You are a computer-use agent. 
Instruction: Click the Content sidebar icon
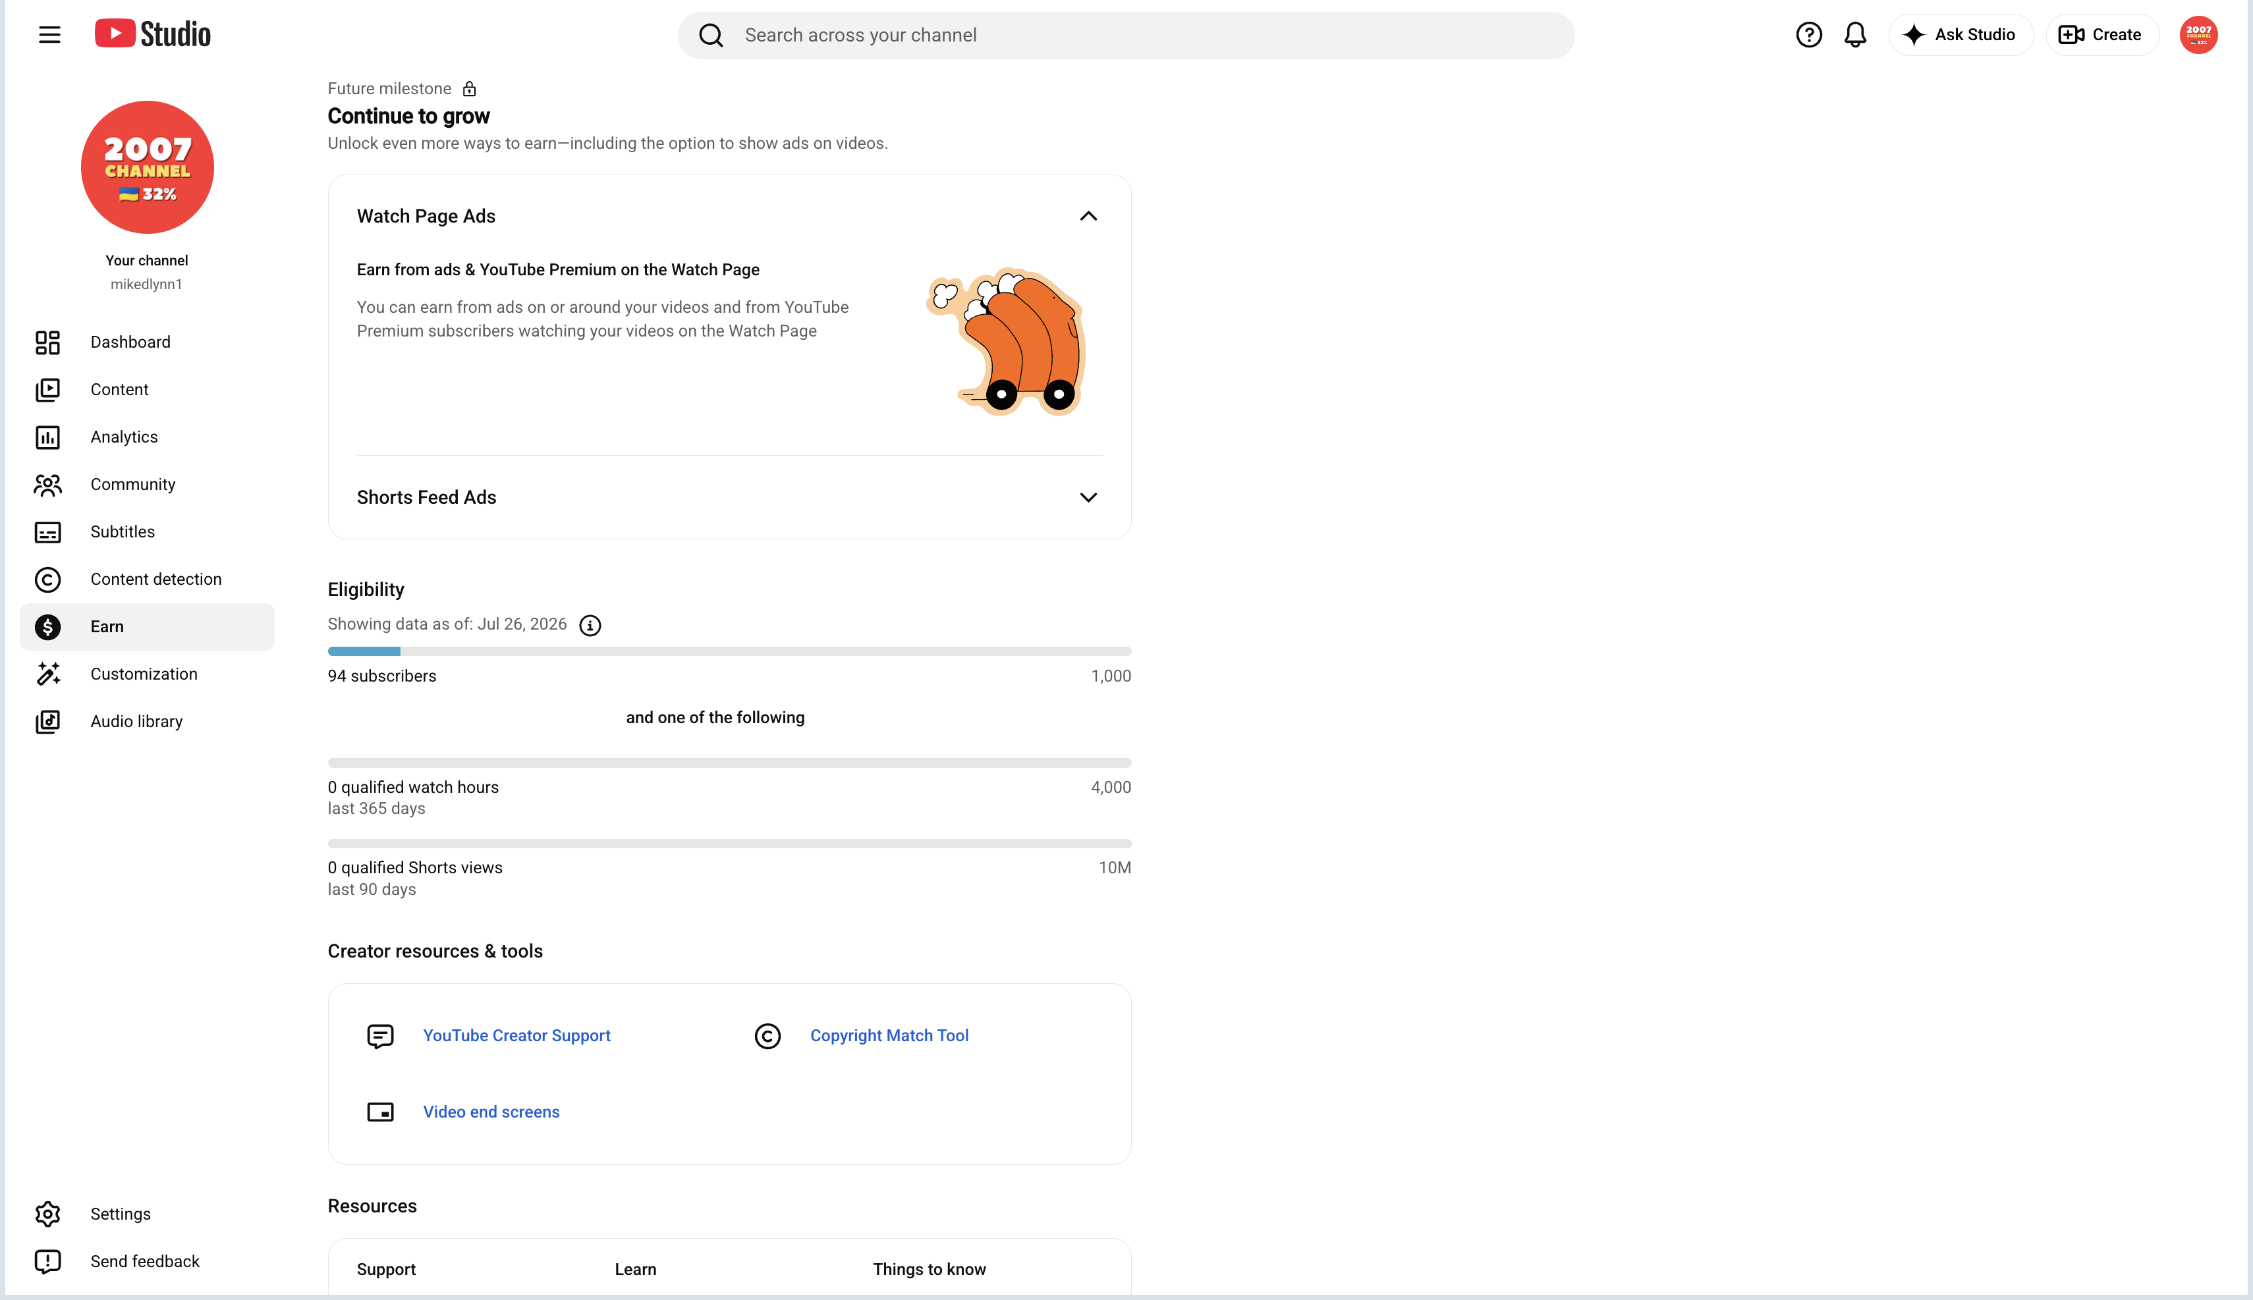(x=47, y=389)
